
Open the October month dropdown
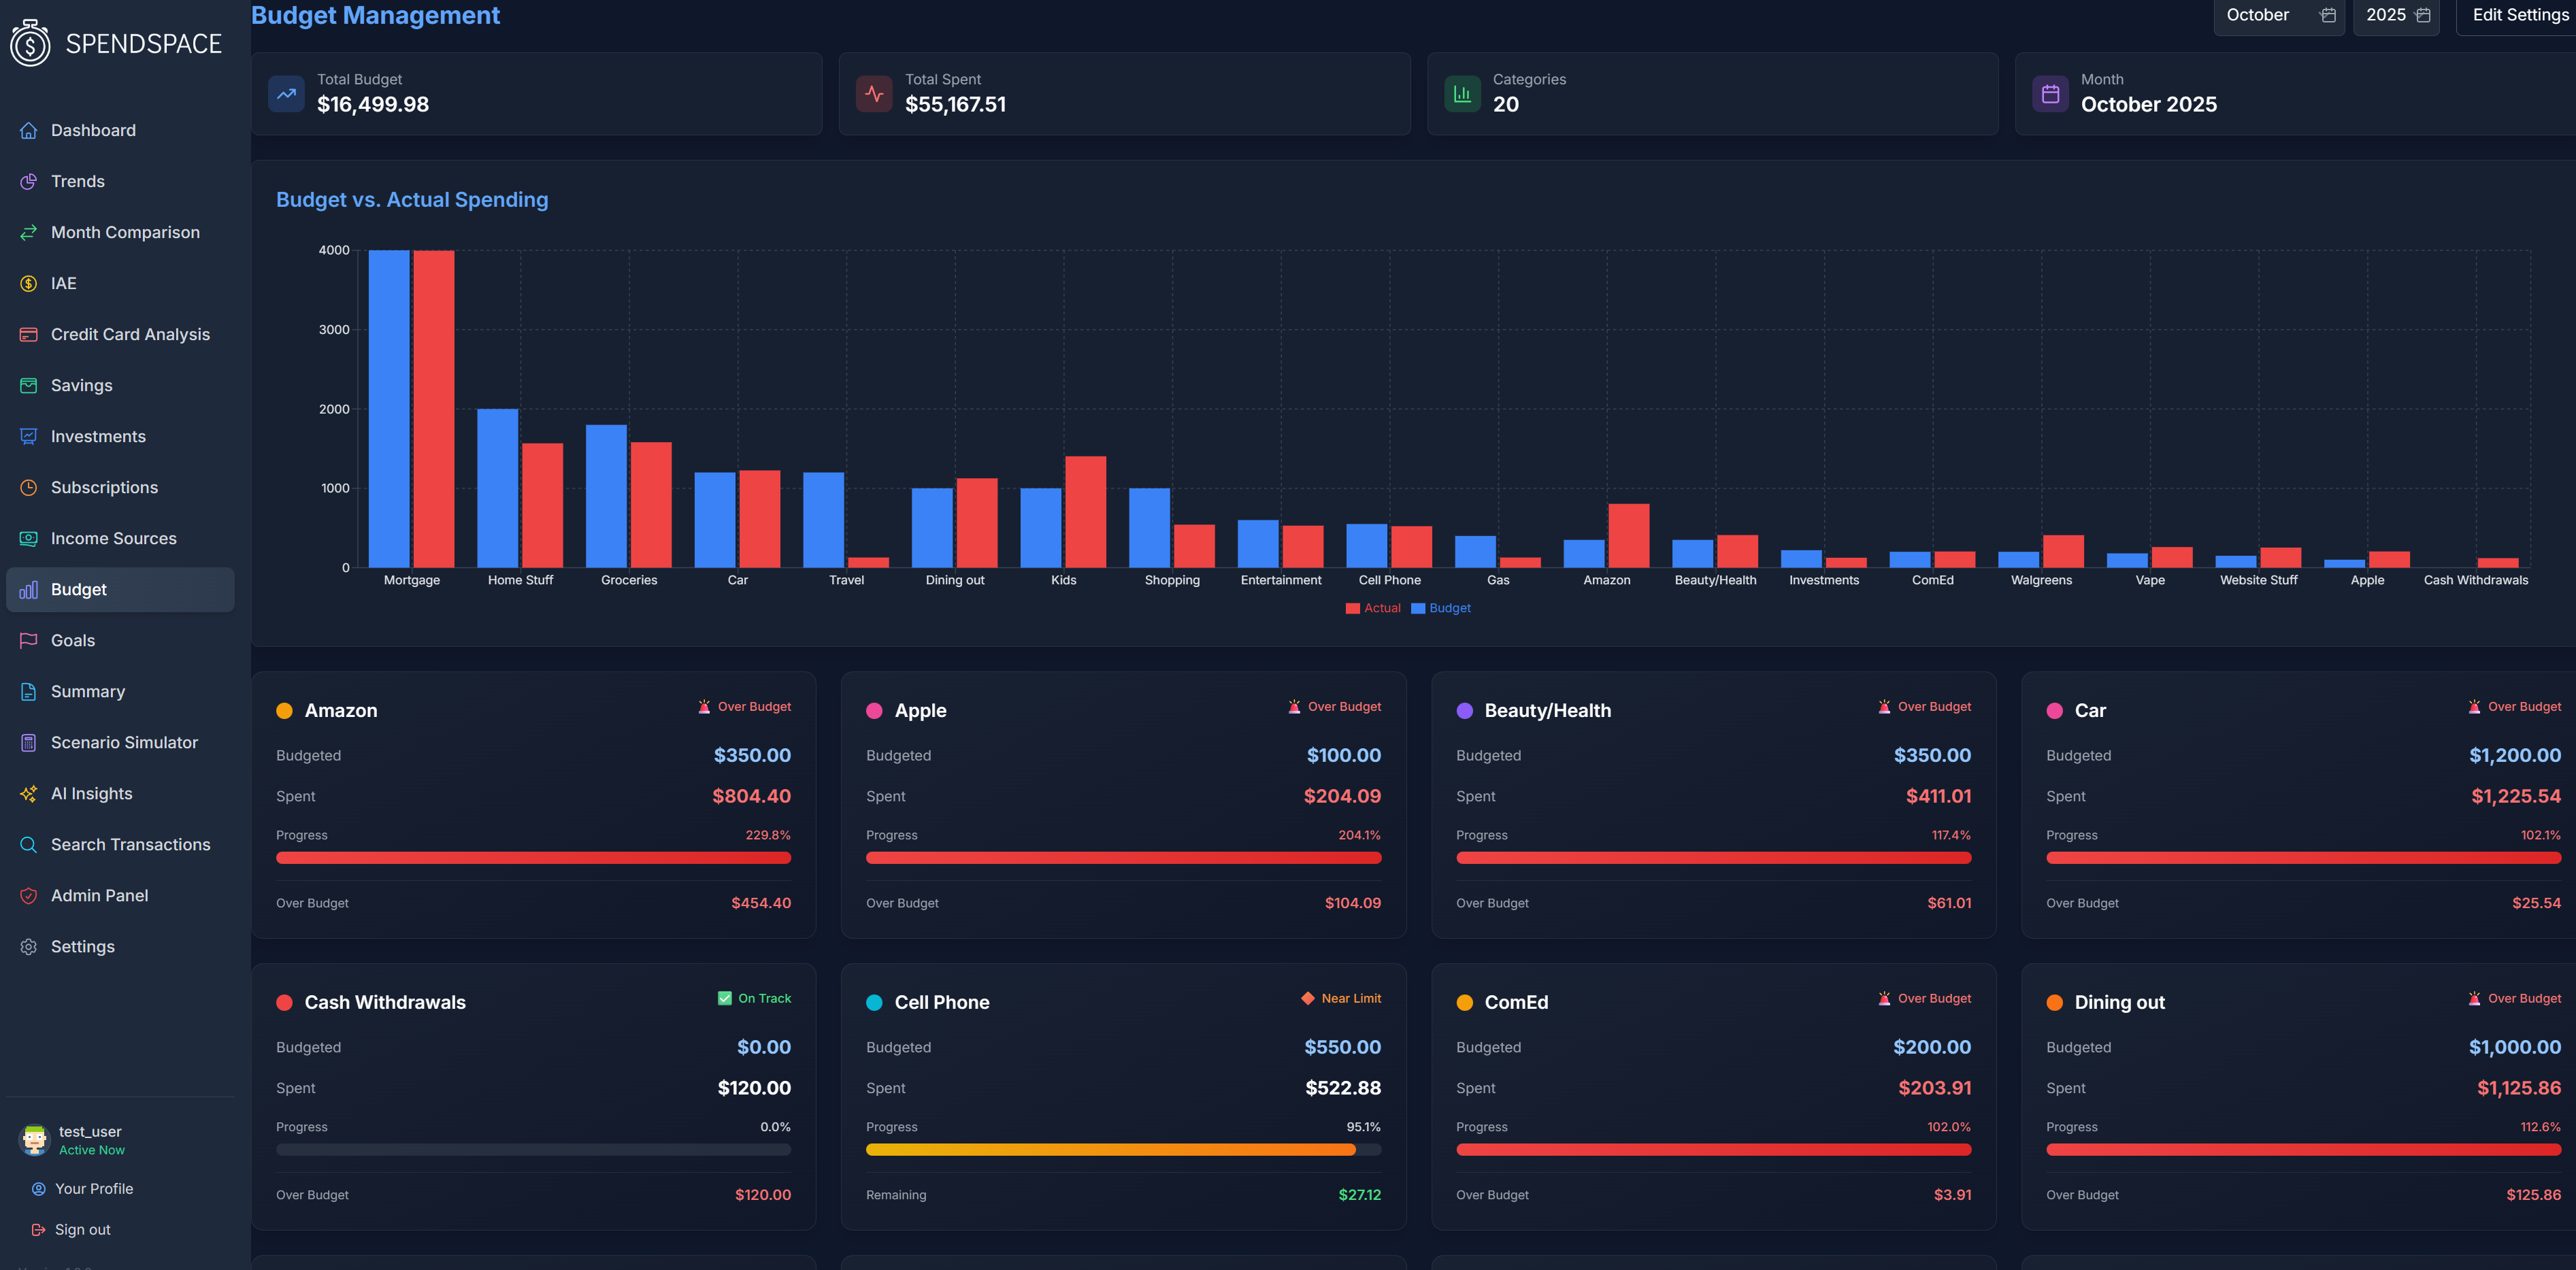click(x=2259, y=15)
